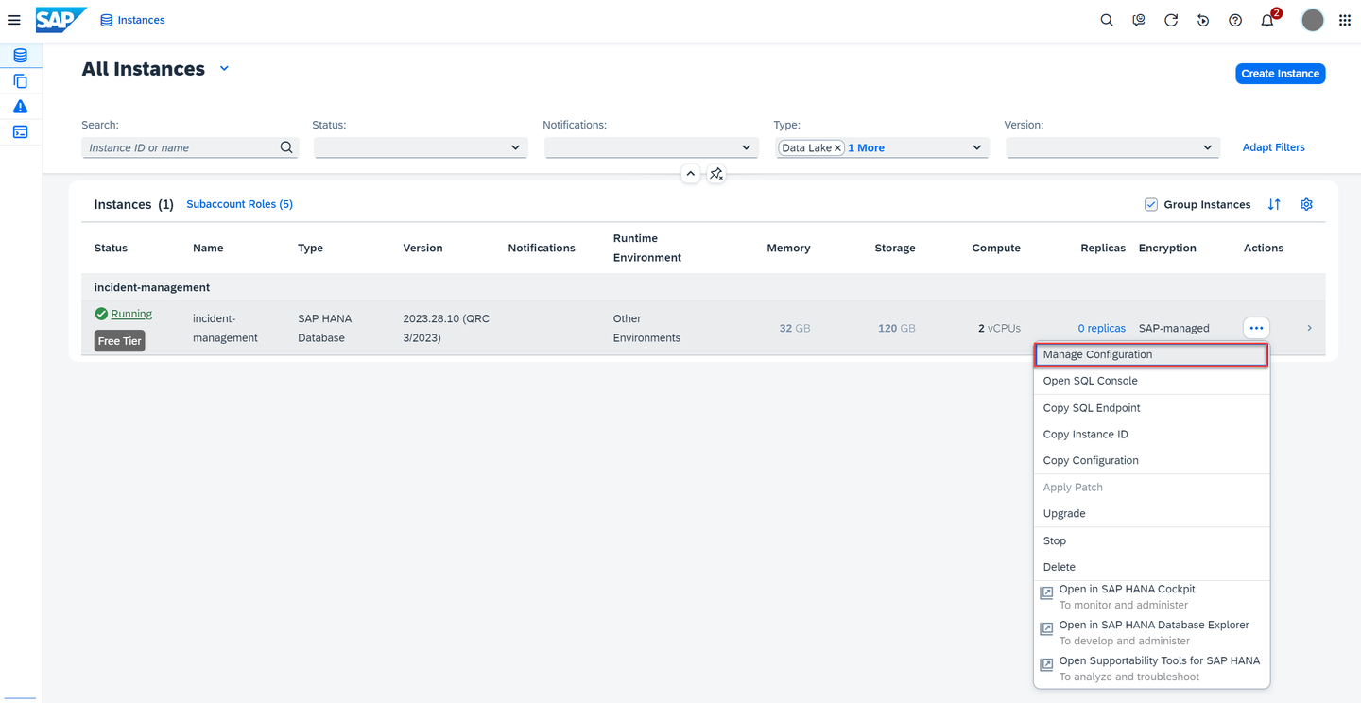Click the Storage column header
Image resolution: width=1361 pixels, height=703 pixels.
pyautogui.click(x=895, y=248)
